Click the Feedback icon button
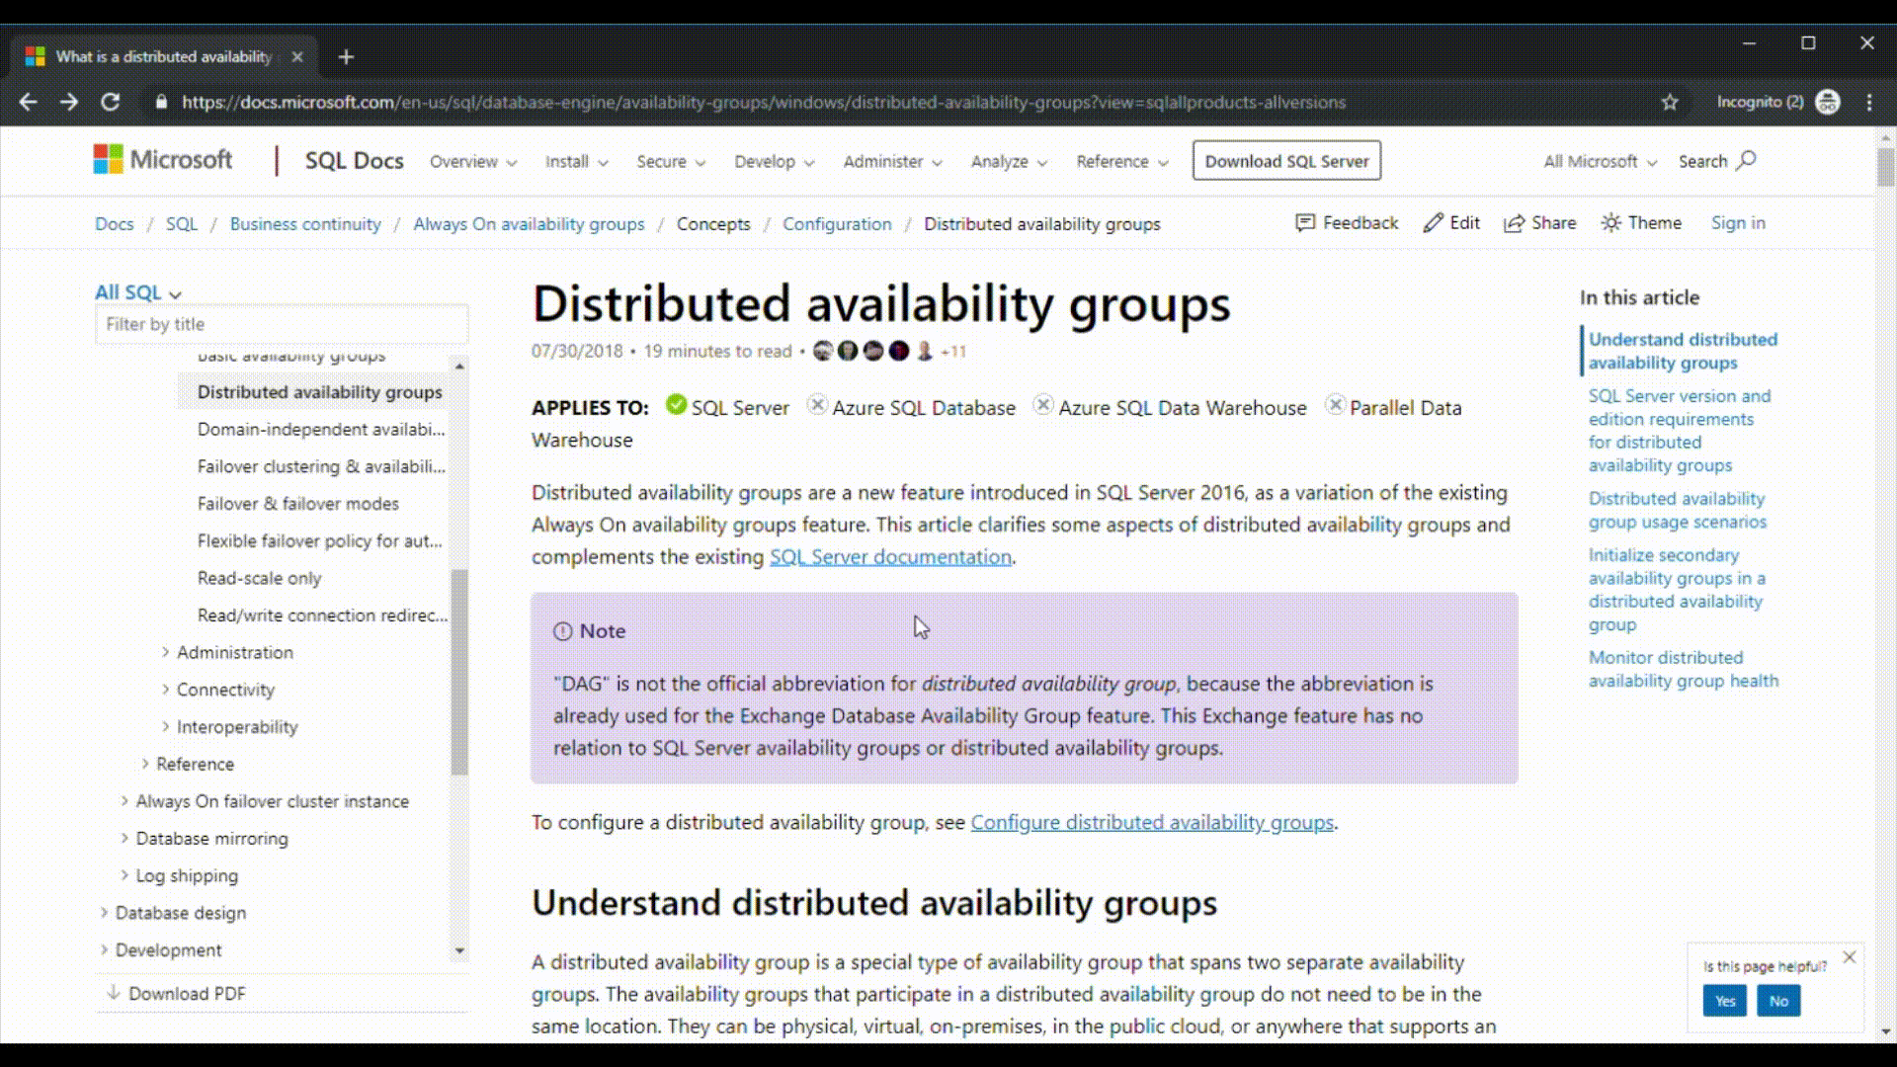1897x1067 pixels. point(1303,222)
